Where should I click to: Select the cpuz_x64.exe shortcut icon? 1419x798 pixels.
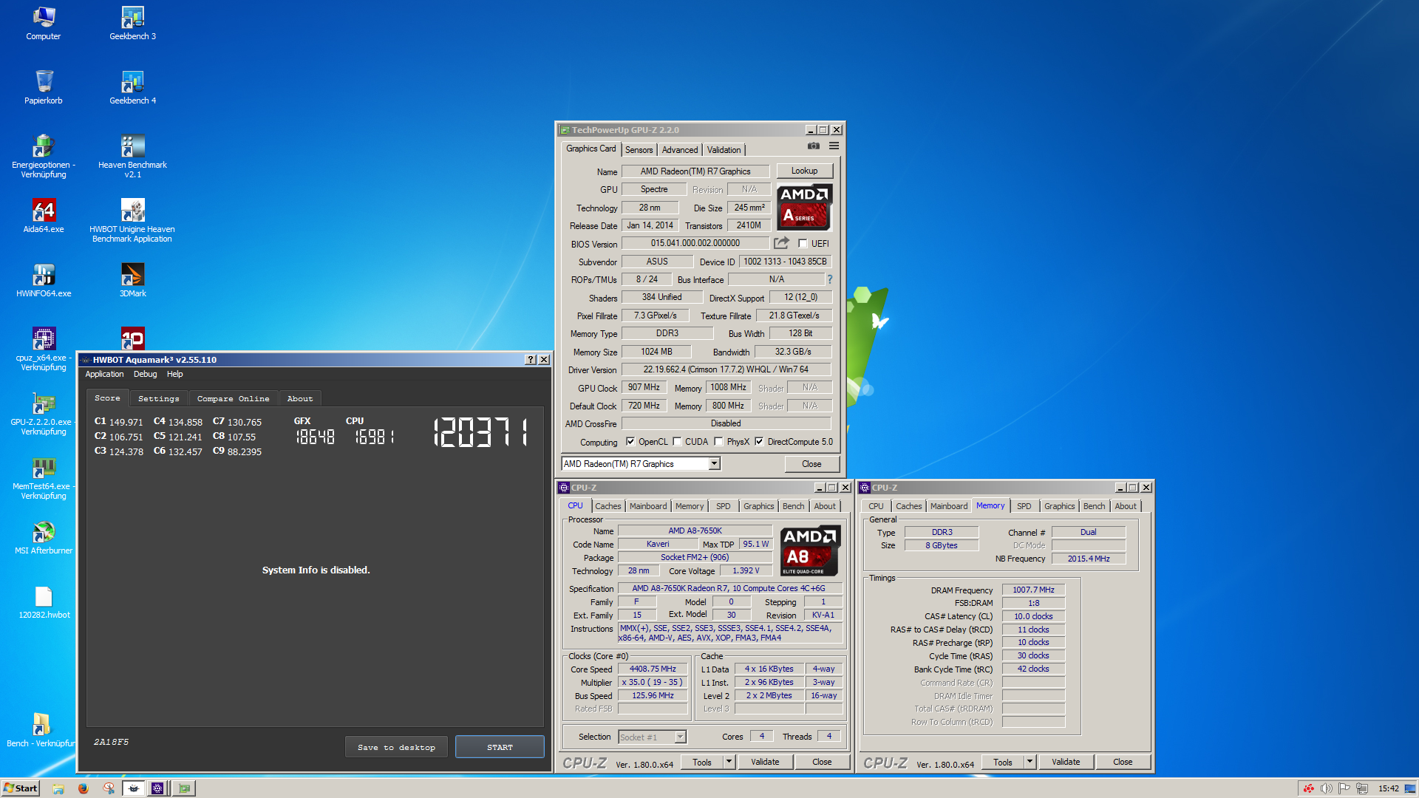pos(44,349)
